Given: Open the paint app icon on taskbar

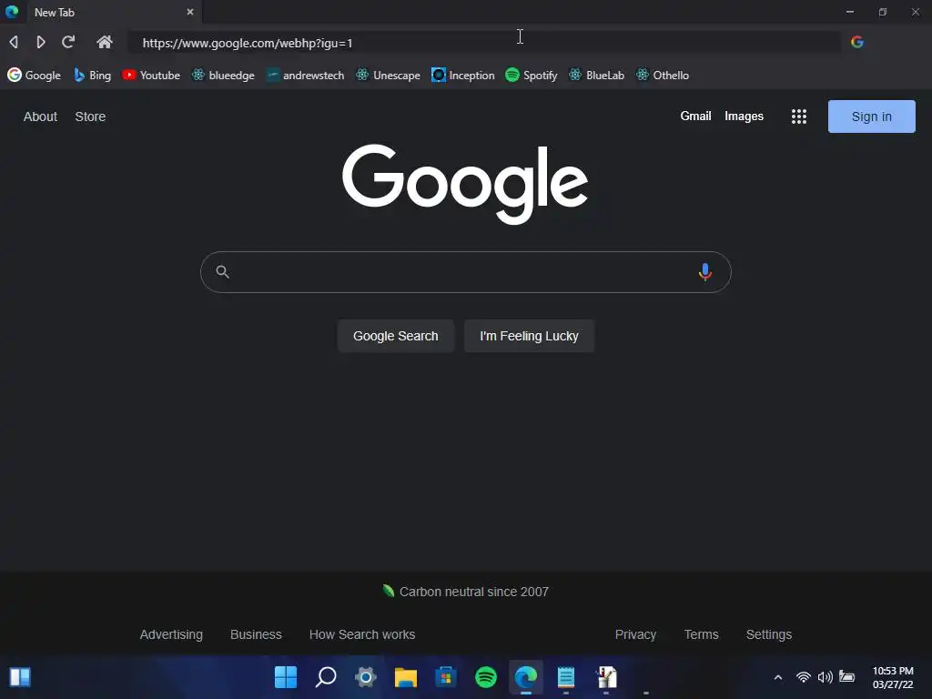Looking at the screenshot, I should pyautogui.click(x=606, y=677).
